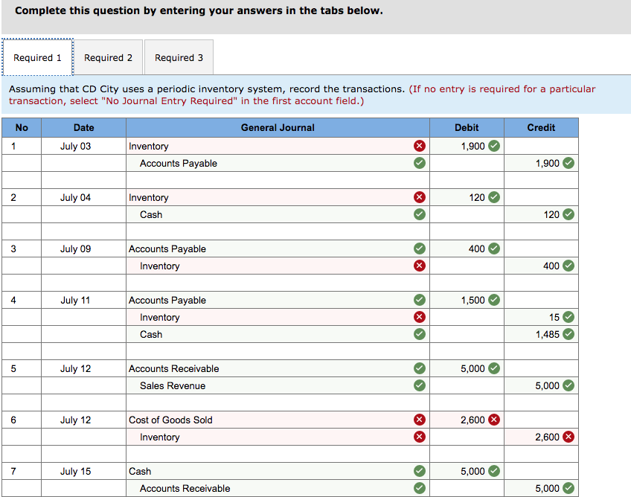
Task: Click green check beside July 09 Accounts Payable
Action: pos(420,248)
